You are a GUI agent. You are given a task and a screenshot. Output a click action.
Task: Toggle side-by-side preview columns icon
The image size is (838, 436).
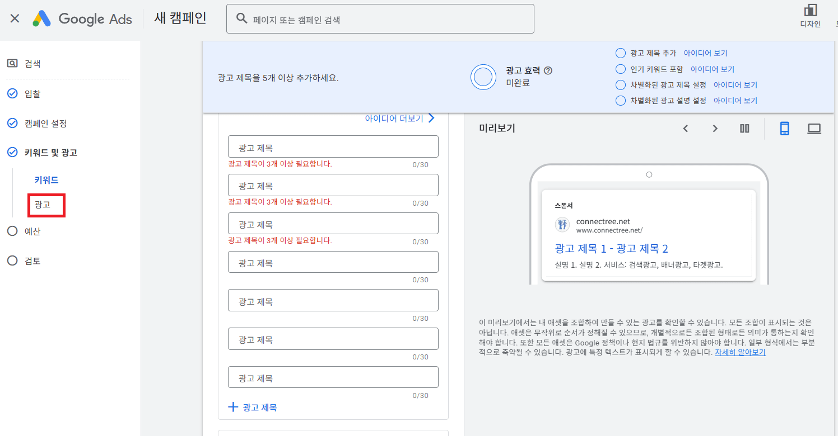point(744,129)
